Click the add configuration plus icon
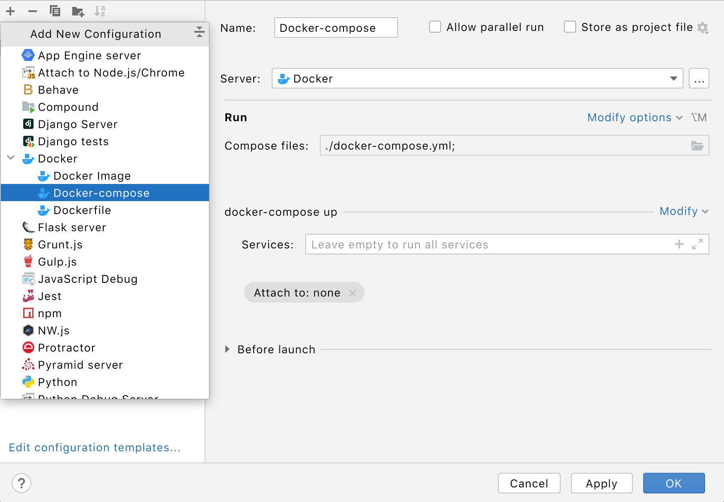The image size is (724, 502). pyautogui.click(x=10, y=12)
